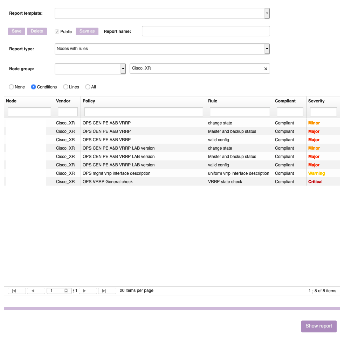Click the Show report button
Viewport: 344px width, 338px height.
(319, 326)
